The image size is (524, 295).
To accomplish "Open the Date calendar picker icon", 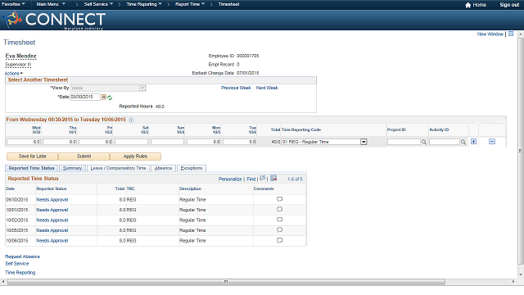I will (104, 97).
